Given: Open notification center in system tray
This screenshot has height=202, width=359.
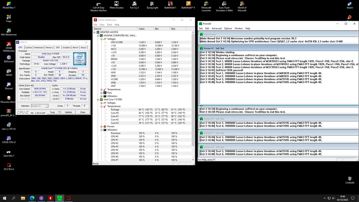Looking at the screenshot, I should (353, 198).
